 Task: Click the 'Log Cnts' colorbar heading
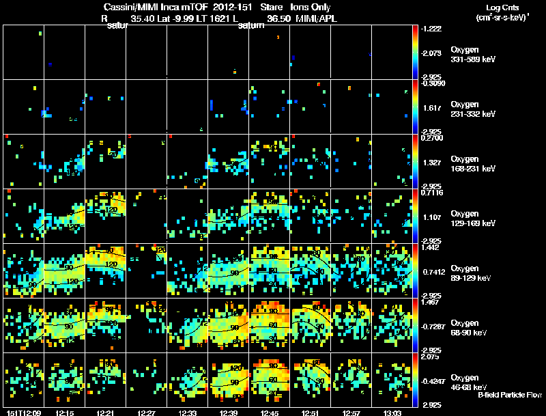coord(502,8)
